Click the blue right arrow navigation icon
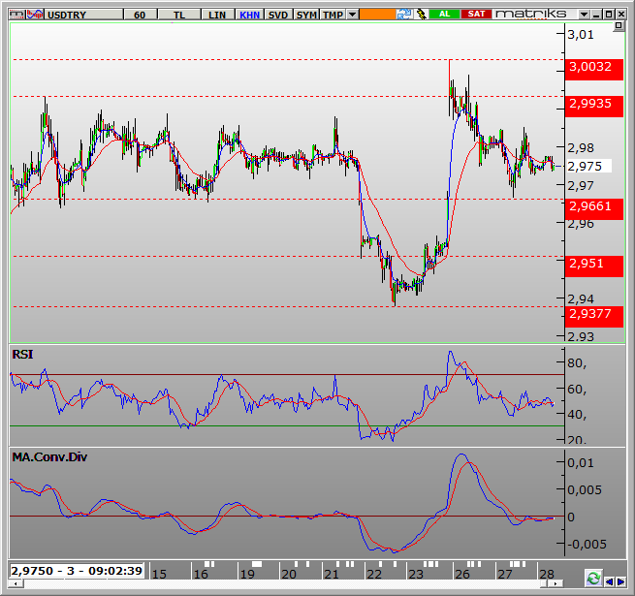635x596 pixels. (x=620, y=582)
